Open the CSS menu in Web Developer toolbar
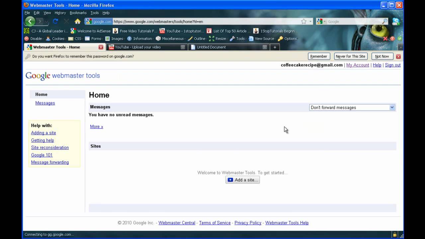 [x=76, y=39]
